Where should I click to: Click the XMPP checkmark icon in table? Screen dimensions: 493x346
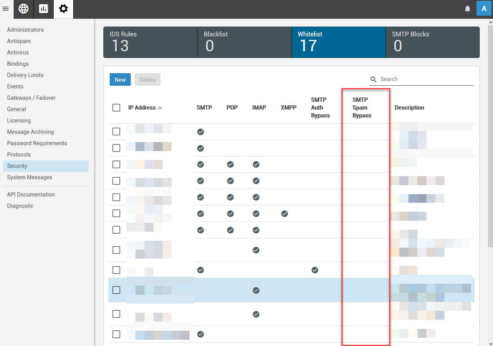(285, 214)
